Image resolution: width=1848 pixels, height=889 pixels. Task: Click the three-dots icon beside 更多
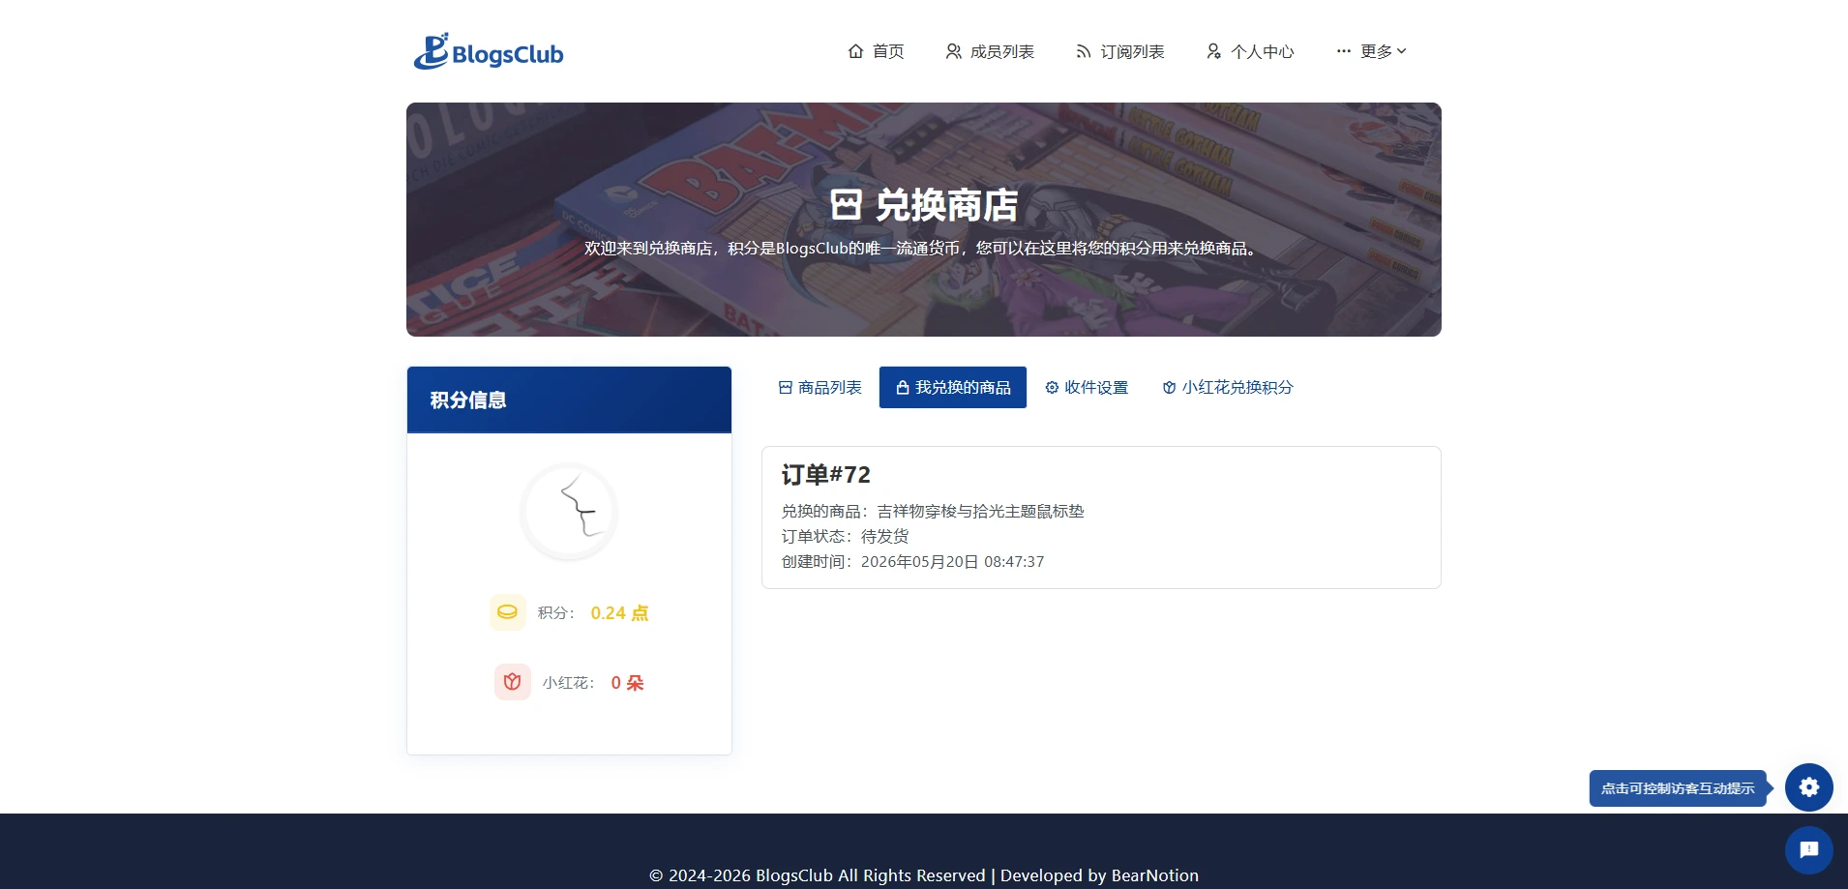[1343, 51]
